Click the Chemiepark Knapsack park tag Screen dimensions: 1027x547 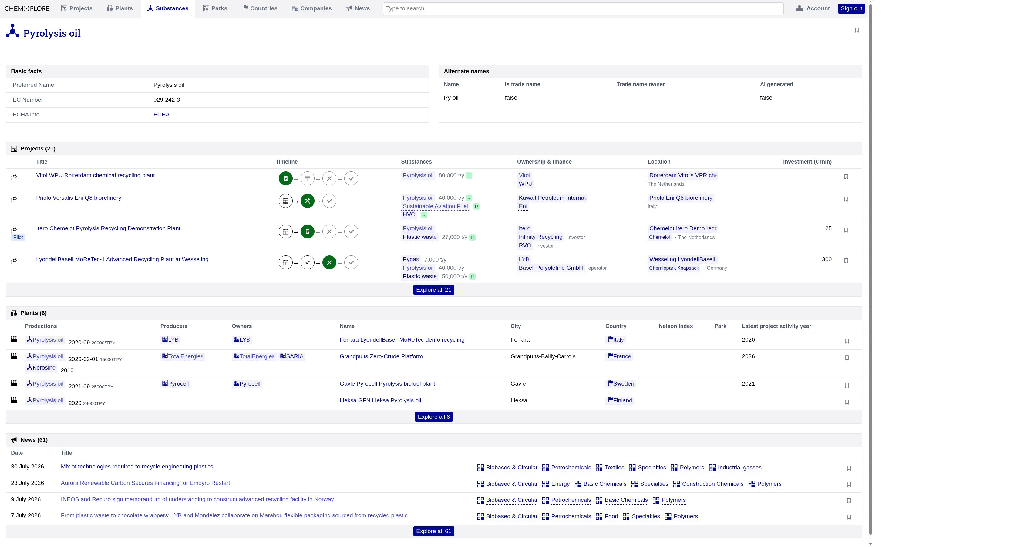[674, 268]
